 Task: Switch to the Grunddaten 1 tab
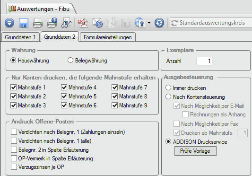click(x=20, y=37)
